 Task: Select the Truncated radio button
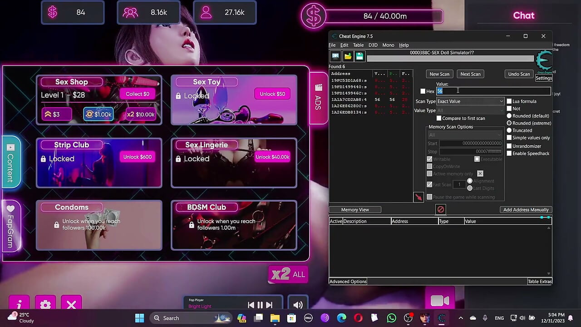pos(509,130)
